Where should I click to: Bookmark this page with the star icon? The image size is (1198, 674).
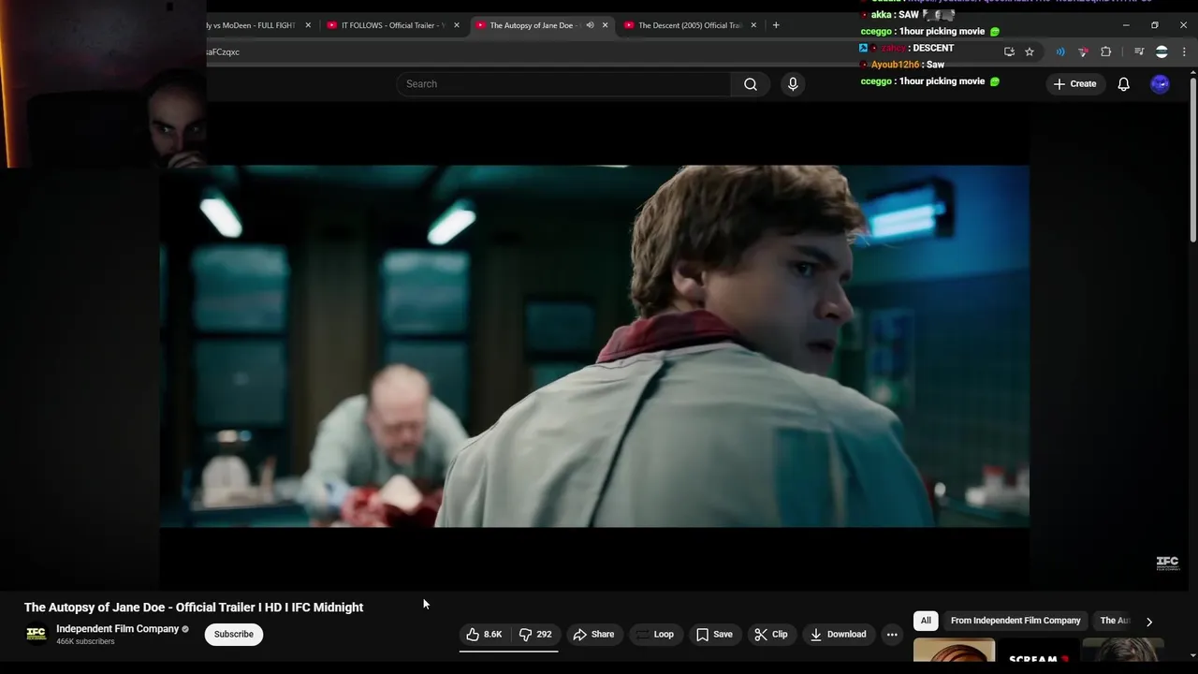click(x=1030, y=51)
